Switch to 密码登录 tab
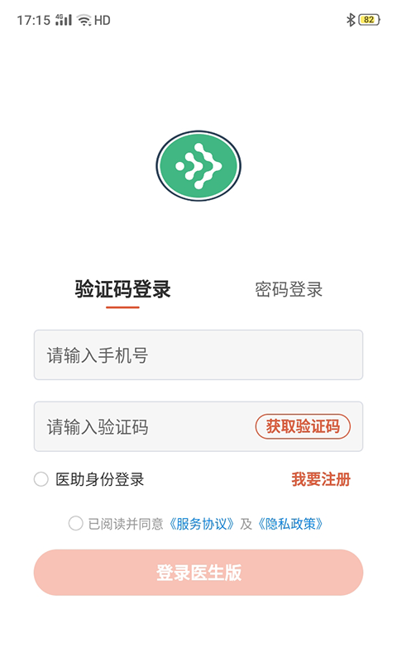 coord(289,290)
